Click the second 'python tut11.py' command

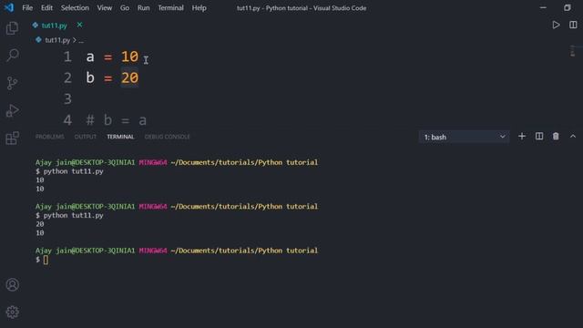tap(73, 215)
